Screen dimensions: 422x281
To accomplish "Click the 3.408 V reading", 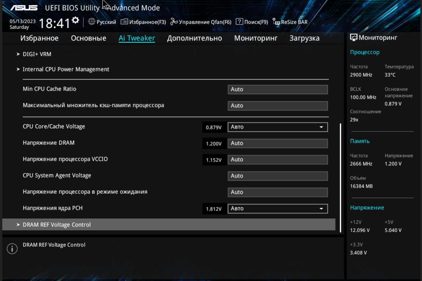I will 359,253.
